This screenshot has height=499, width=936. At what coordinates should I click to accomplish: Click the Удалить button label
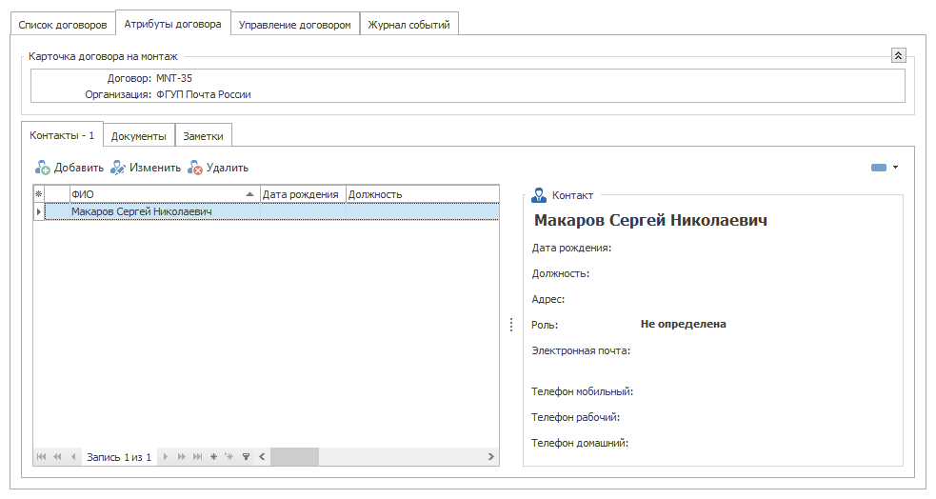coord(228,168)
